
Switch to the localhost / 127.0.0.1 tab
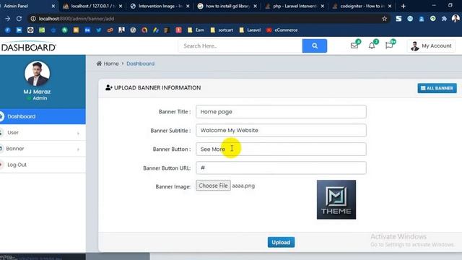(92, 6)
